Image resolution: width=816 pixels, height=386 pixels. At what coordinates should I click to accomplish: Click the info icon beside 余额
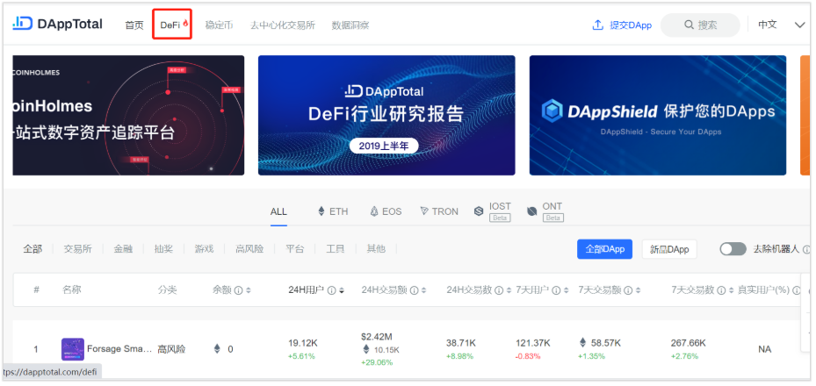click(x=238, y=290)
